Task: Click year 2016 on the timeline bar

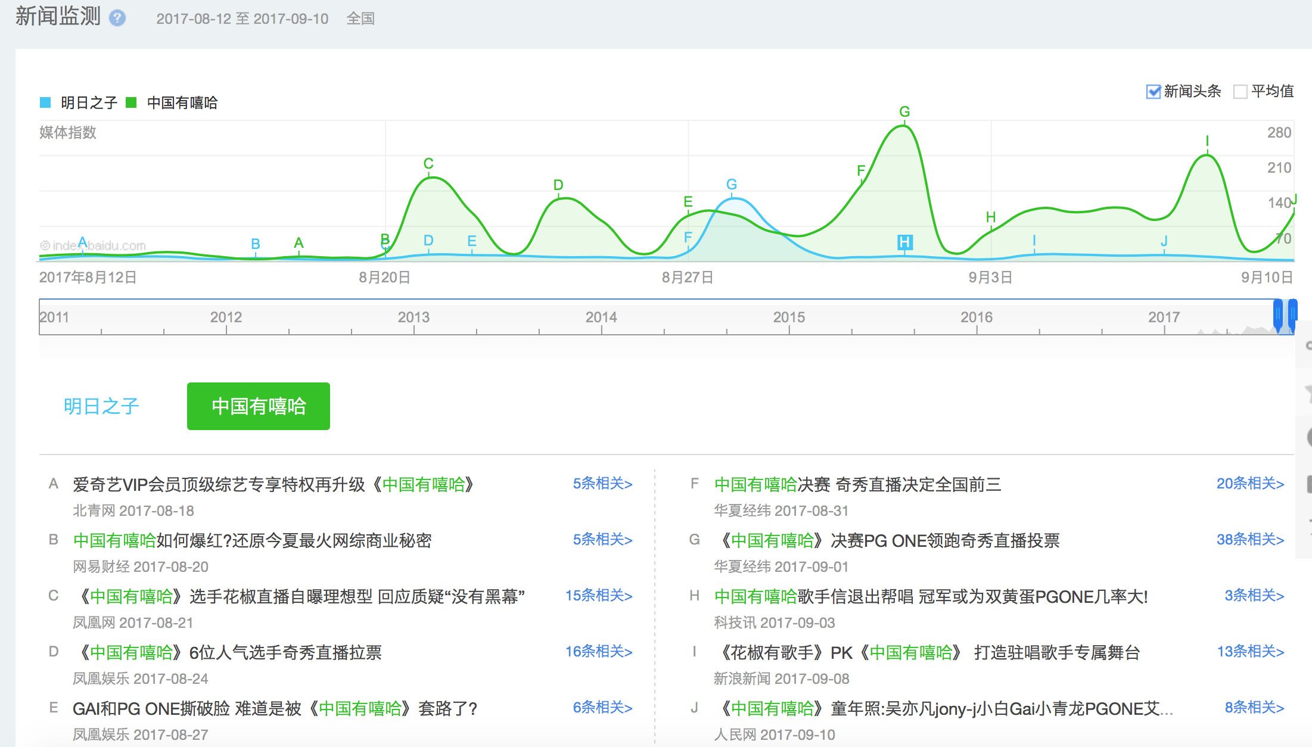Action: pos(977,317)
